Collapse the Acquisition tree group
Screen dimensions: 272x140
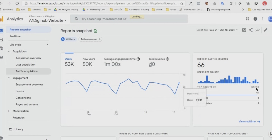coord(9,51)
